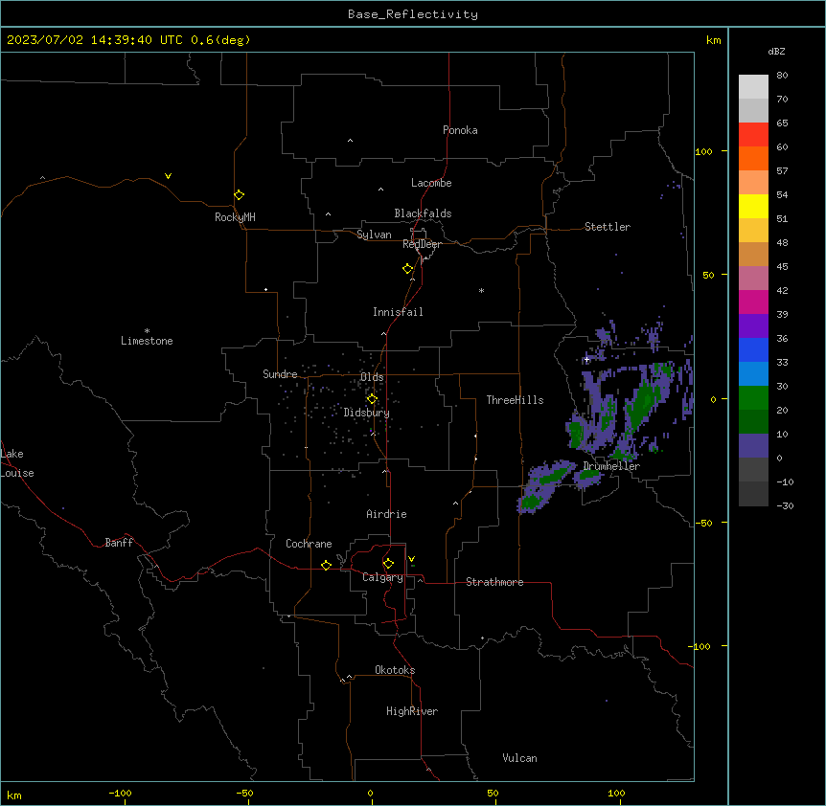This screenshot has width=826, height=806.
Task: Click the Didsbury label
Action: (367, 413)
